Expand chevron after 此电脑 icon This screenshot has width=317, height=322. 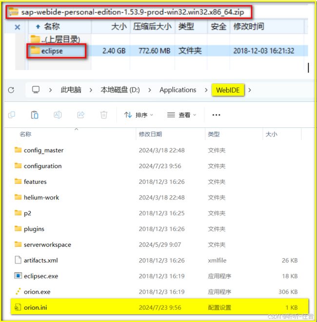tap(50, 90)
